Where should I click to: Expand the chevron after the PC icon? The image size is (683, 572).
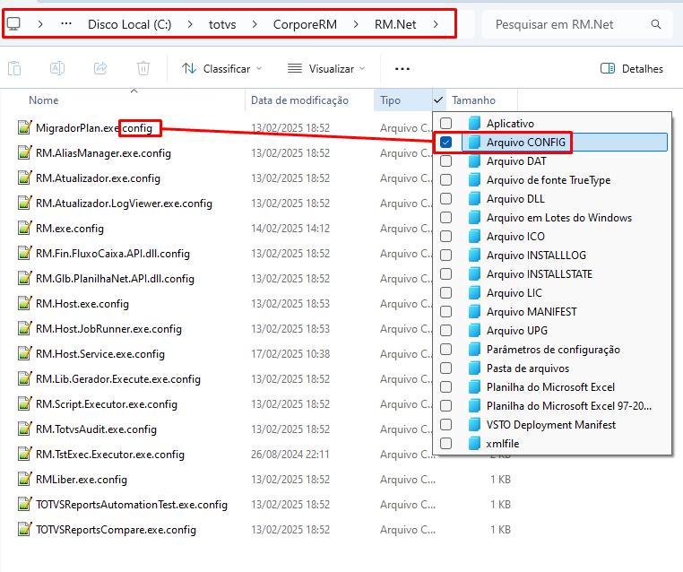click(40, 24)
